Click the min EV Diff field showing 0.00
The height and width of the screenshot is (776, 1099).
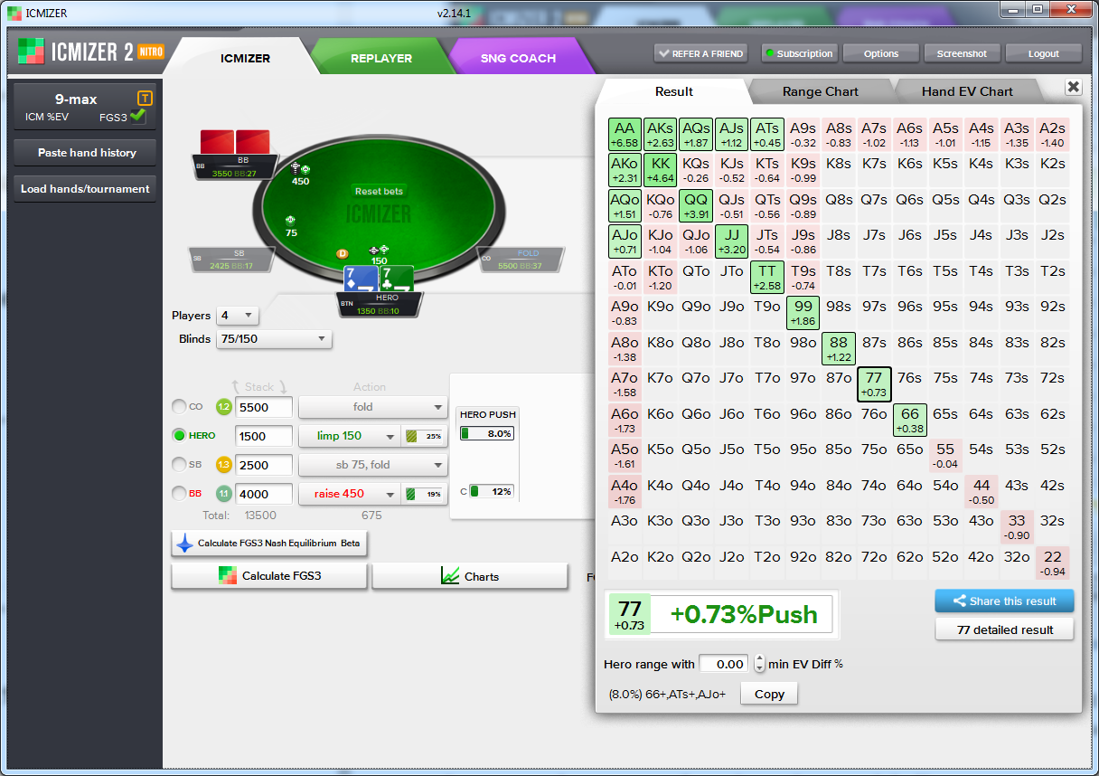[725, 664]
